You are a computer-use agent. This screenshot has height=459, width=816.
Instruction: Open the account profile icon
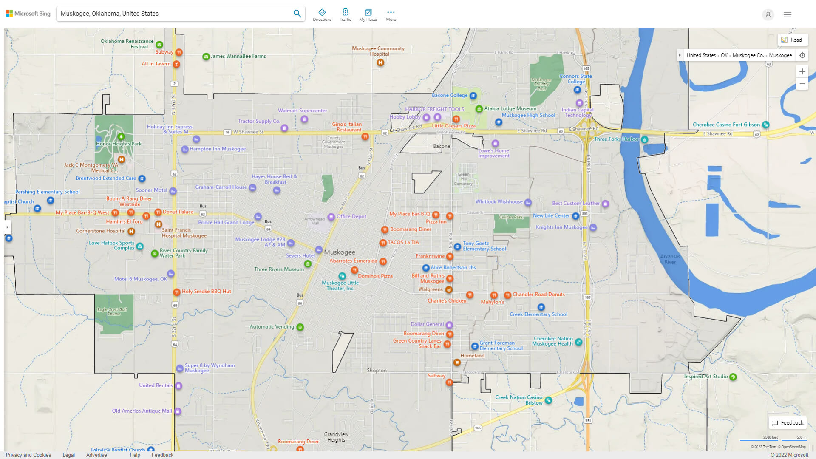(x=768, y=14)
